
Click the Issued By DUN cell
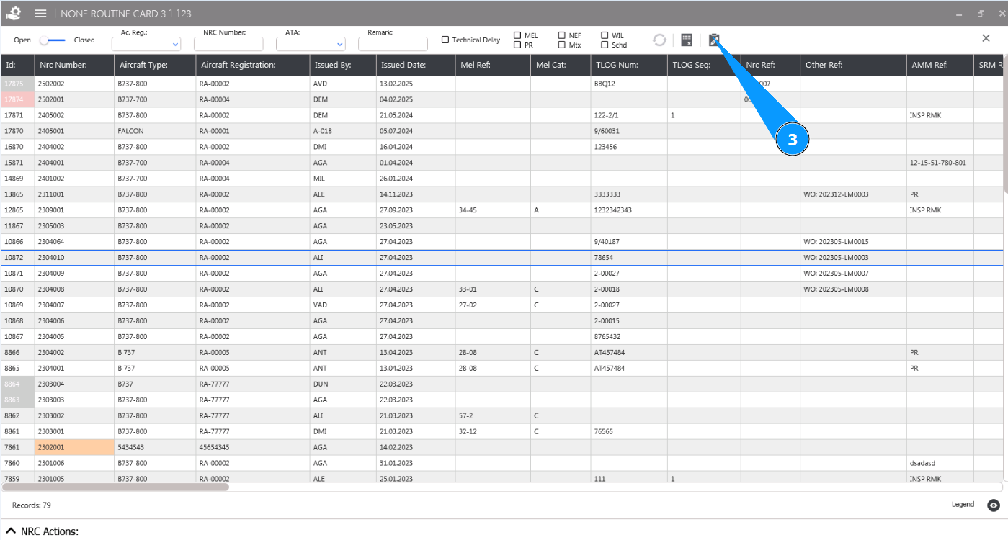(343, 384)
